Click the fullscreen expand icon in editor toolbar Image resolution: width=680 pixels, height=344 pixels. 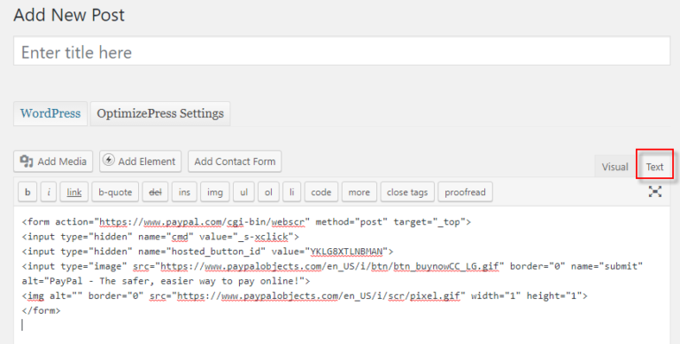pyautogui.click(x=655, y=192)
